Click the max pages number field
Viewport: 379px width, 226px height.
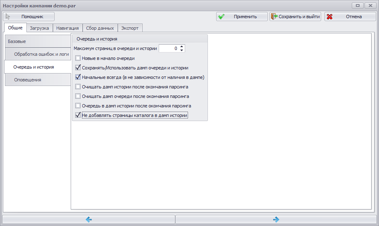click(x=169, y=48)
